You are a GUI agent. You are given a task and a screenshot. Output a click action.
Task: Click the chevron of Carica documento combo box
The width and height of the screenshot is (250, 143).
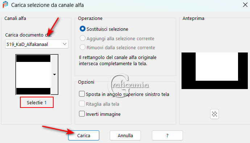click(64, 44)
